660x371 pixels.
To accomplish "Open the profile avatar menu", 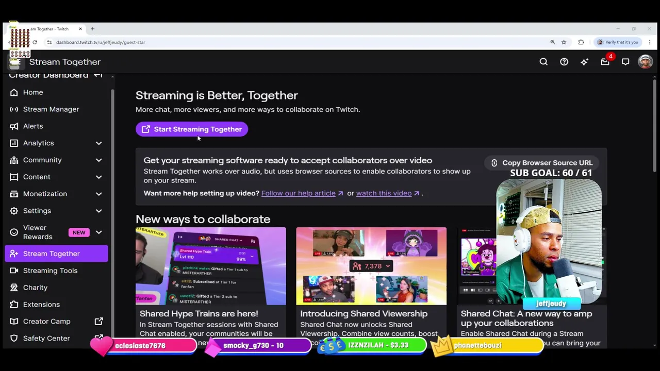I will click(646, 62).
